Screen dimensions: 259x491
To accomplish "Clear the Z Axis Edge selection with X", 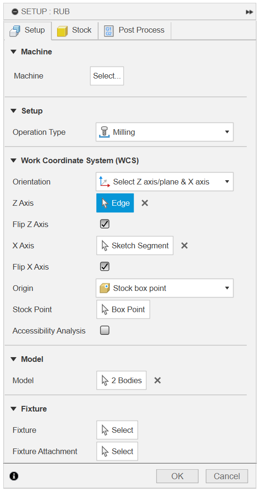I will click(145, 203).
